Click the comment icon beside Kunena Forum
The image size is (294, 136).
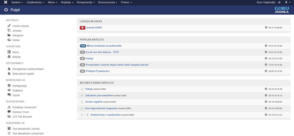pyautogui.click(x=9, y=112)
